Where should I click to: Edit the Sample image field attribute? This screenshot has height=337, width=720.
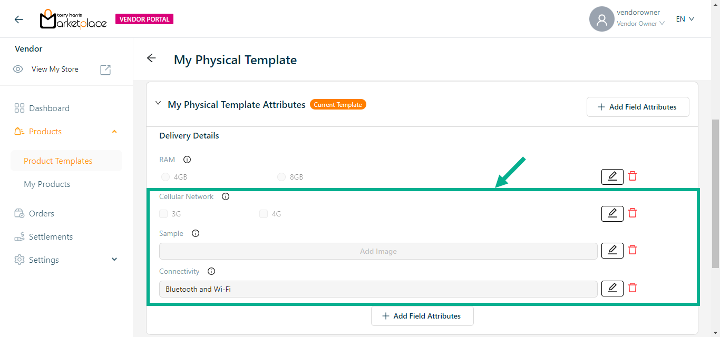(612, 250)
